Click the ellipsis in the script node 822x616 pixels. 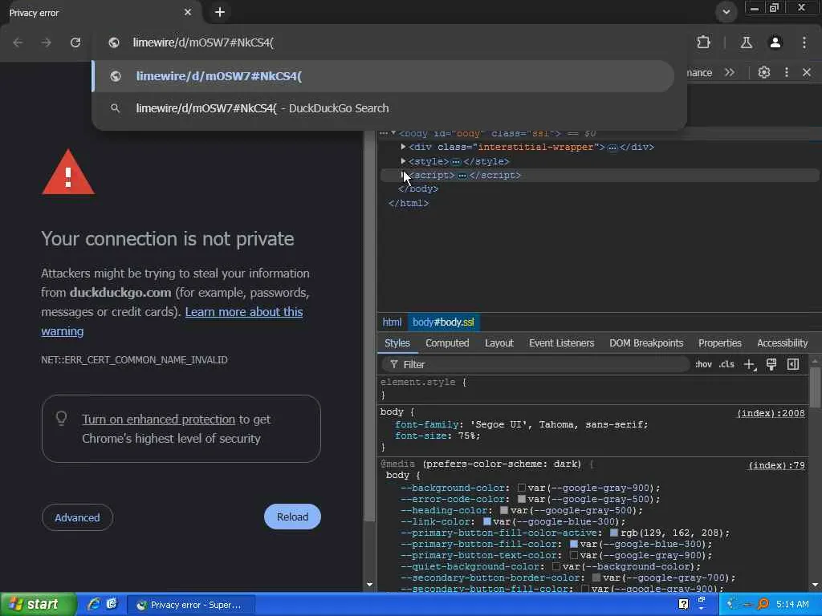(462, 176)
